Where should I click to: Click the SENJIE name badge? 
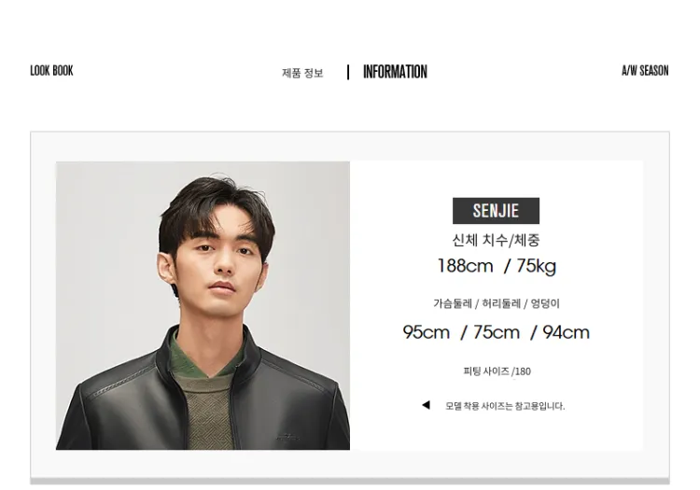(x=496, y=211)
